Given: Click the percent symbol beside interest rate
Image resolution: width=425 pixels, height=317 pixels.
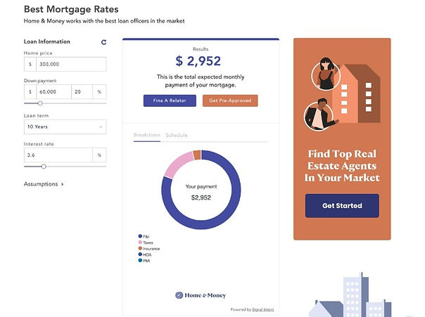Looking at the screenshot, I should coord(99,155).
